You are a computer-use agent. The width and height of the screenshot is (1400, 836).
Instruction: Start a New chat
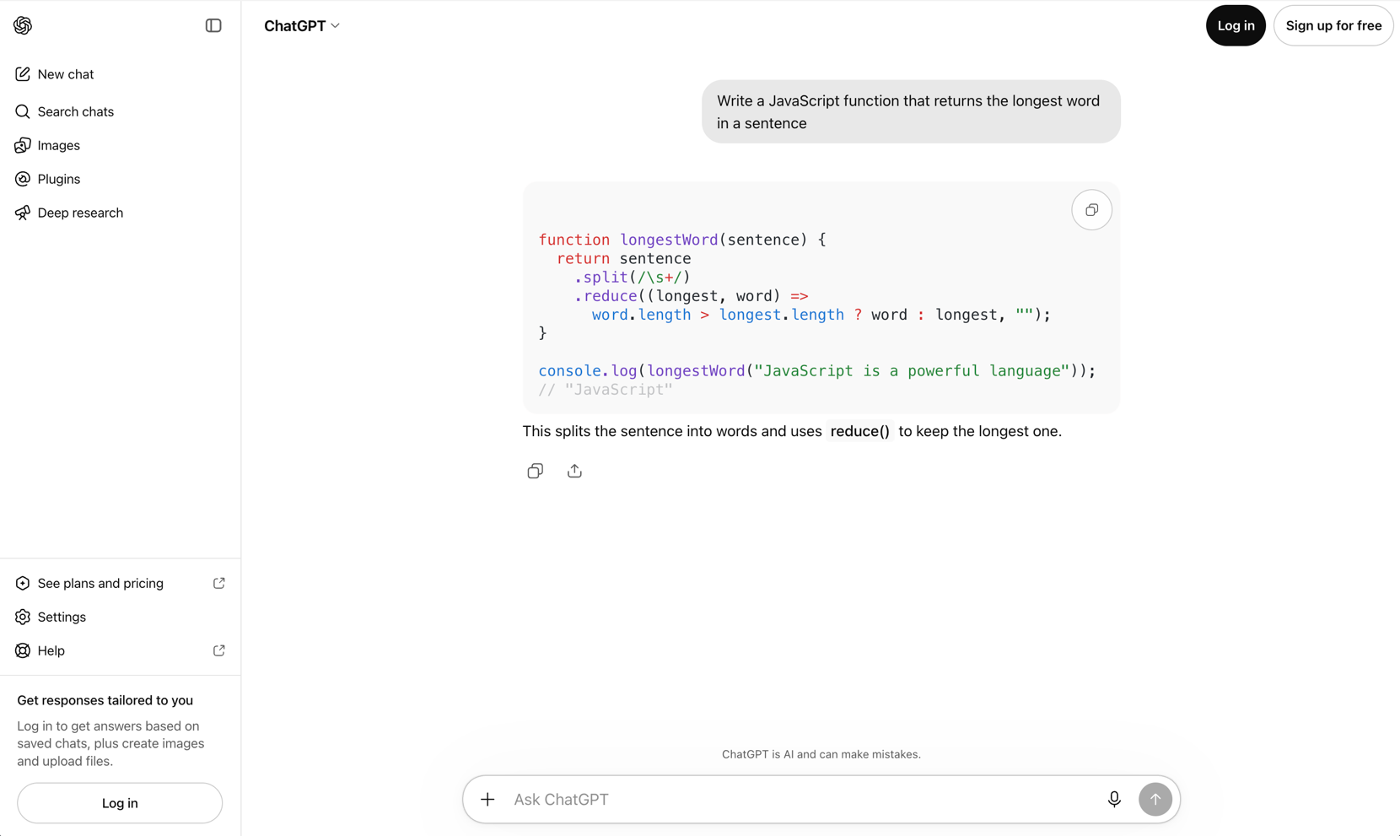(120, 74)
